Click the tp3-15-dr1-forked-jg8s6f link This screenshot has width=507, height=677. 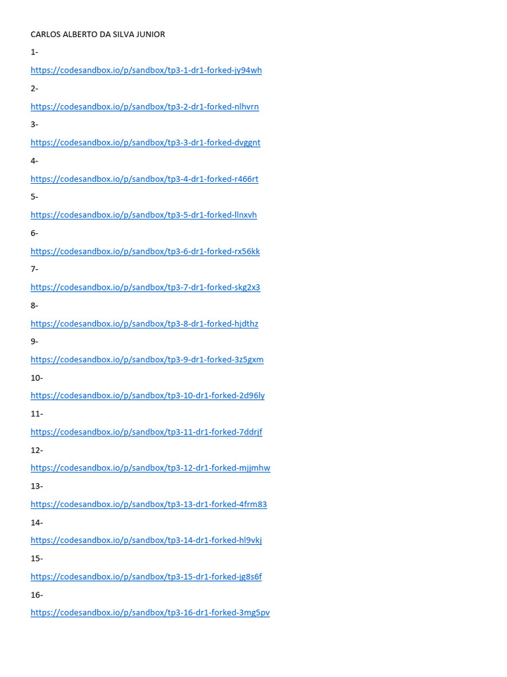146,577
